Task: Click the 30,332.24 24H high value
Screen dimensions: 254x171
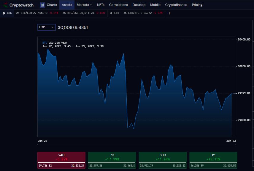Action: [78, 165]
